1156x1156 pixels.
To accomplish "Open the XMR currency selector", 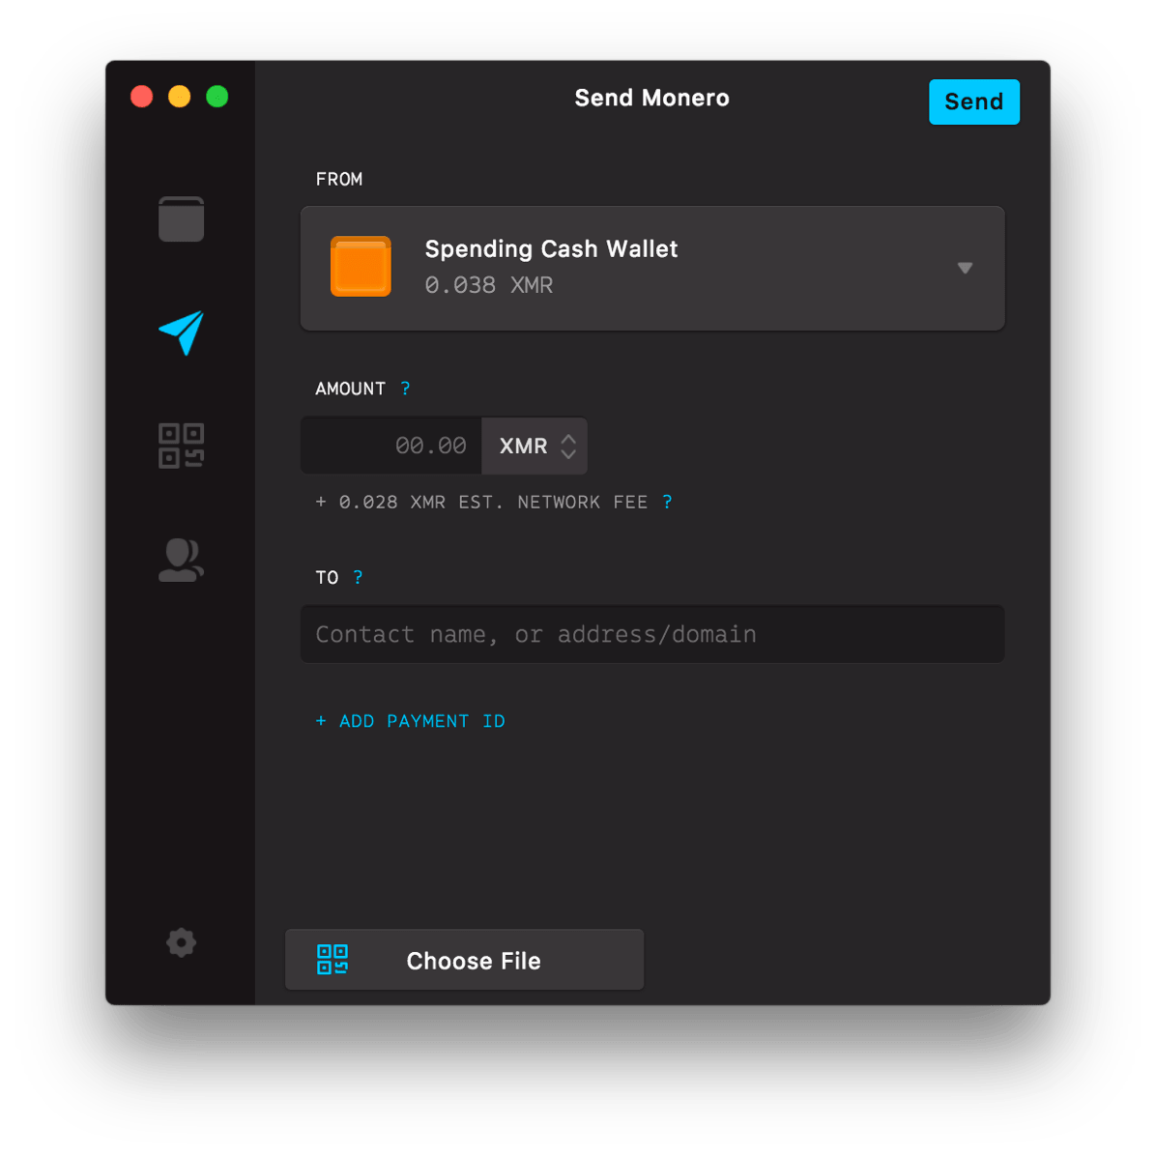I will coord(522,446).
